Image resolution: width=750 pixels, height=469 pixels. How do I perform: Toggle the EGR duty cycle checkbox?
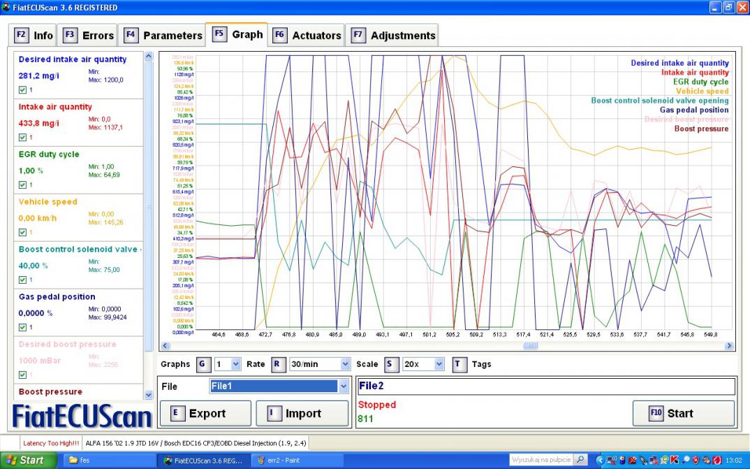tap(22, 185)
